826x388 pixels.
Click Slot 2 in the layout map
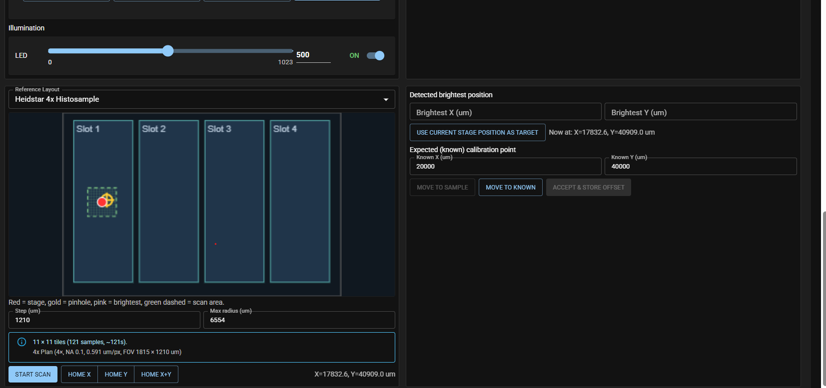point(169,201)
